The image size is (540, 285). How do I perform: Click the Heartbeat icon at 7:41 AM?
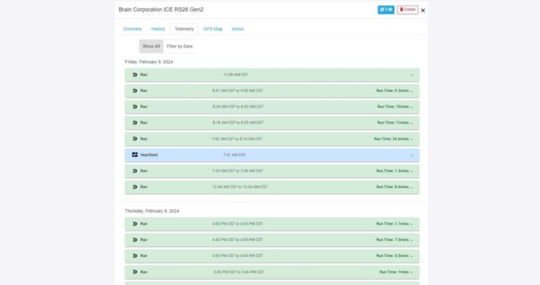point(135,154)
